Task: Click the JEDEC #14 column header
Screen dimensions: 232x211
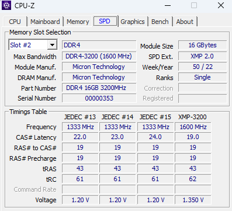Action: 117,117
